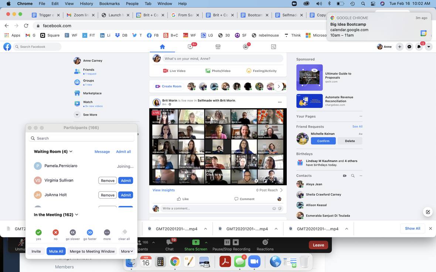Screen dimensions: 436x272
Task: Click the Invite button
Action: pos(36,251)
